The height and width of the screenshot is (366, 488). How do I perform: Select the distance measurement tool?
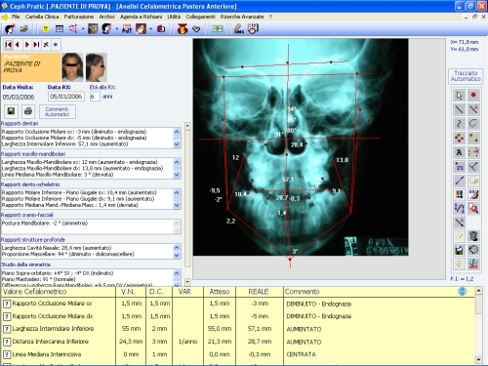(459, 167)
